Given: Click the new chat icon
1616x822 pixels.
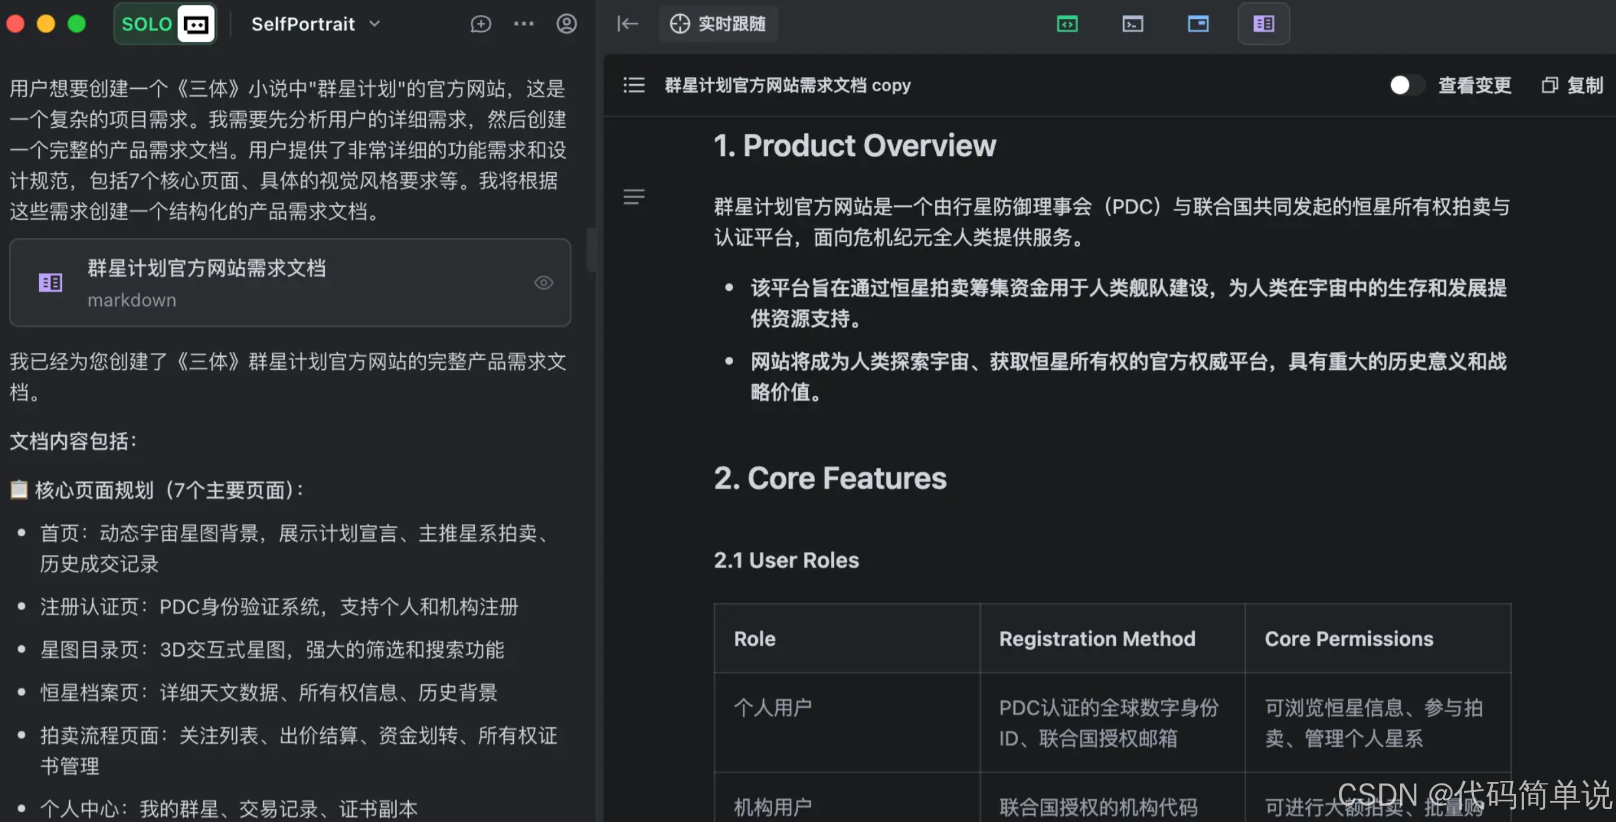Looking at the screenshot, I should click(481, 24).
